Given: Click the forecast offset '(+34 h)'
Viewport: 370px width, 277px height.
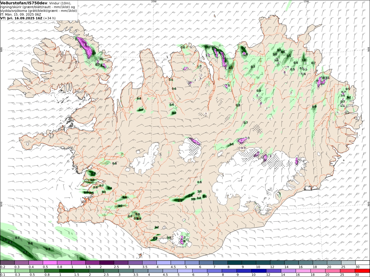Looking at the screenshot, I should point(49,18).
